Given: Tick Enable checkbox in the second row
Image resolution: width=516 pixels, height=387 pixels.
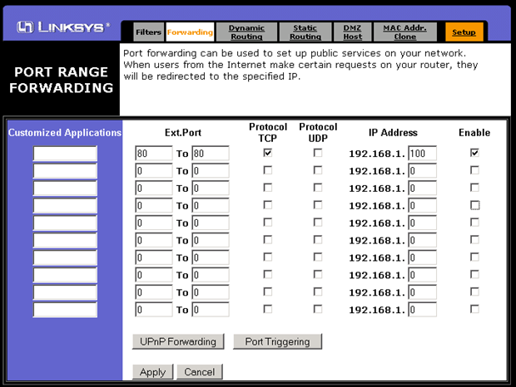Looking at the screenshot, I should tap(474, 170).
